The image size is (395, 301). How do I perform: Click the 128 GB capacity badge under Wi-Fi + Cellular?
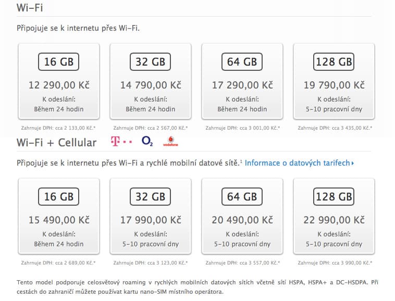334,197
